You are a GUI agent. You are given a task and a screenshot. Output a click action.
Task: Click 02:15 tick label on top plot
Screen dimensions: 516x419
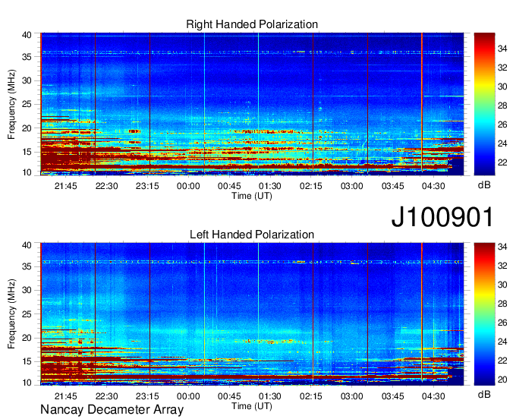point(311,186)
